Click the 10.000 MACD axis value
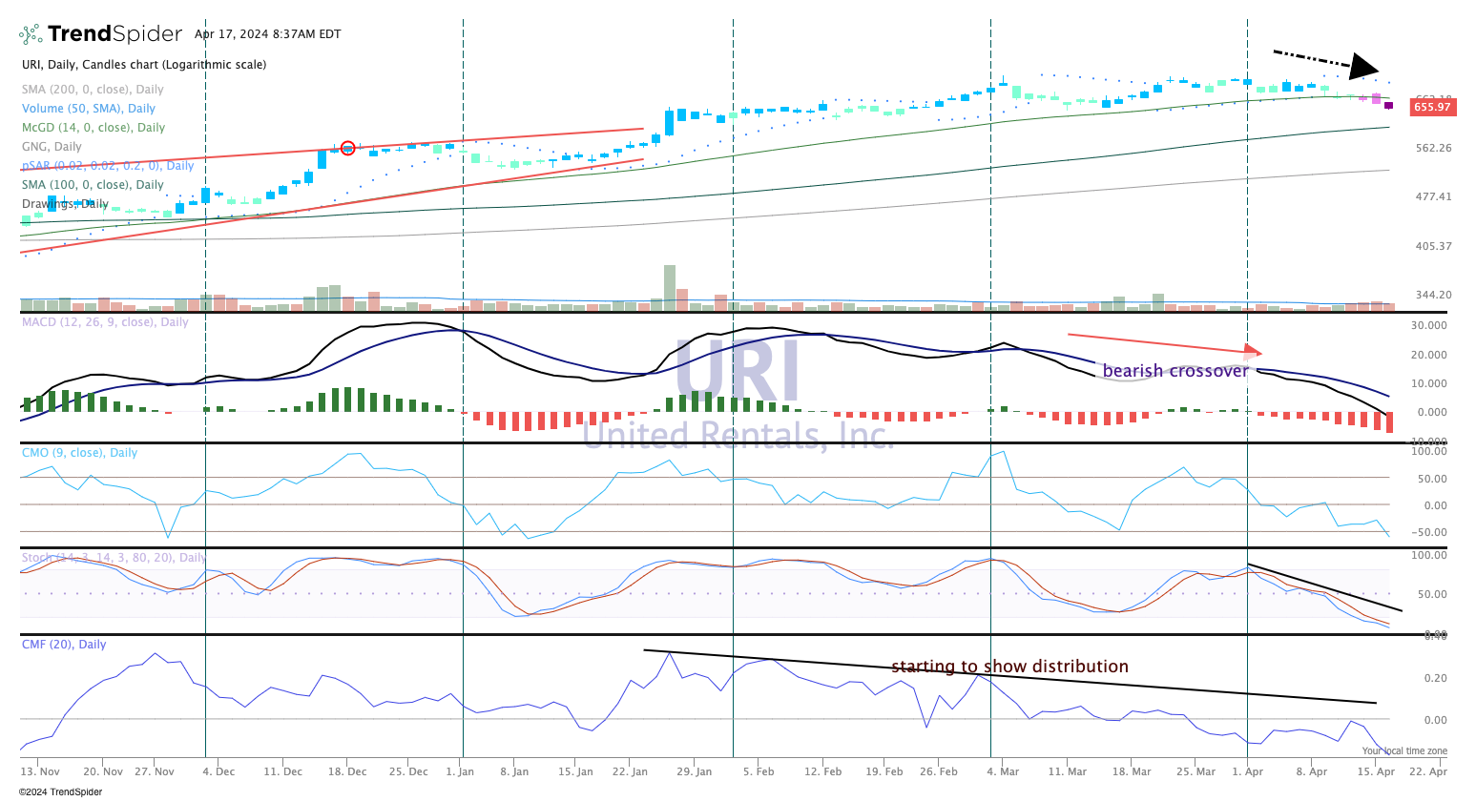 pos(1428,383)
